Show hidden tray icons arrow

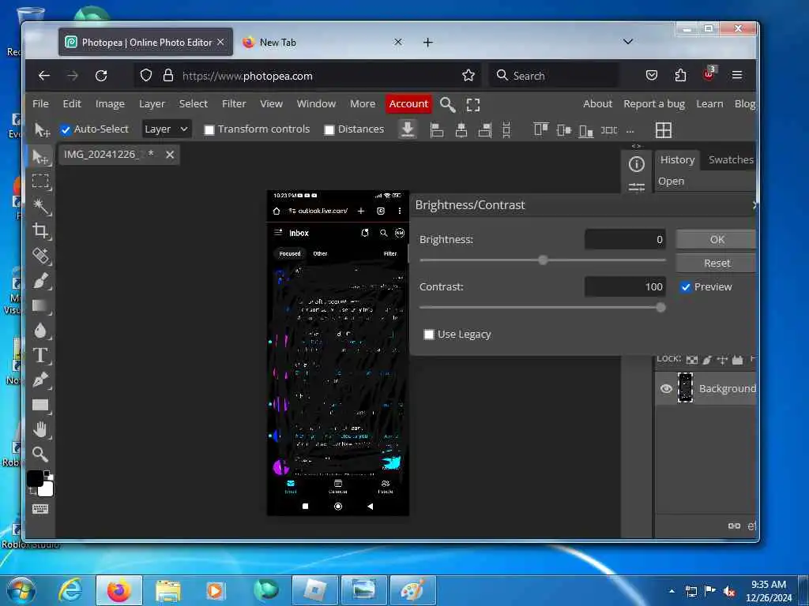point(672,591)
